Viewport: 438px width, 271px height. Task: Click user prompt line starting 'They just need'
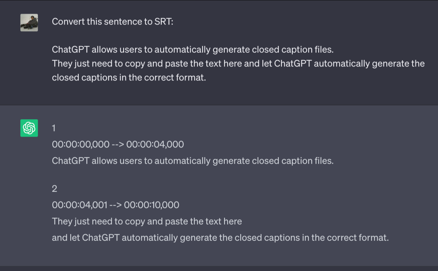coord(238,63)
